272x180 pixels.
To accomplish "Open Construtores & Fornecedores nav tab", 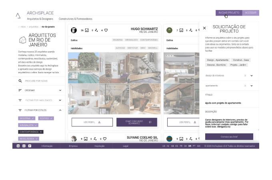I will coord(76,19).
